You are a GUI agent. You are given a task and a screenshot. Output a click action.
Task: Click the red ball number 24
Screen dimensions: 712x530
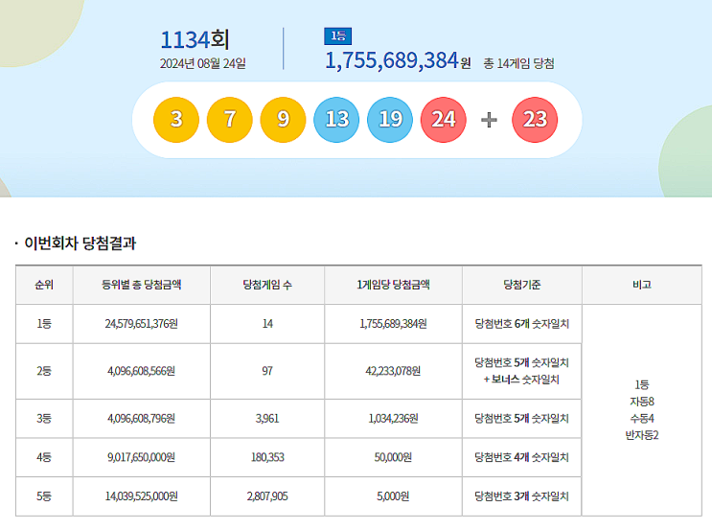(x=444, y=120)
